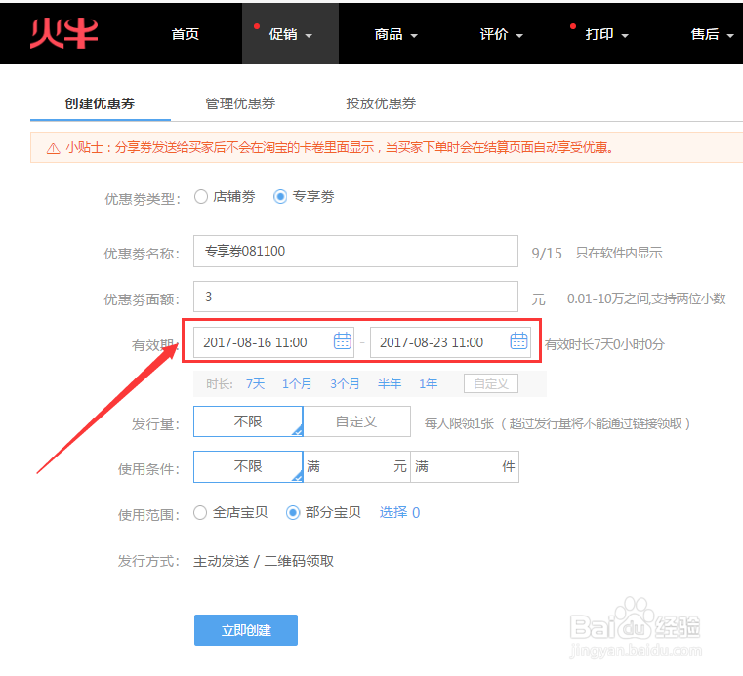Click the red 火牛 logo

(64, 33)
